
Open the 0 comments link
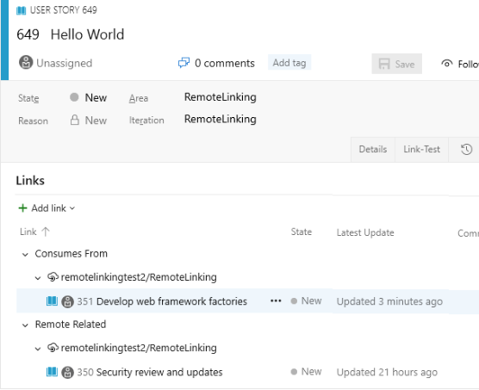coord(225,63)
